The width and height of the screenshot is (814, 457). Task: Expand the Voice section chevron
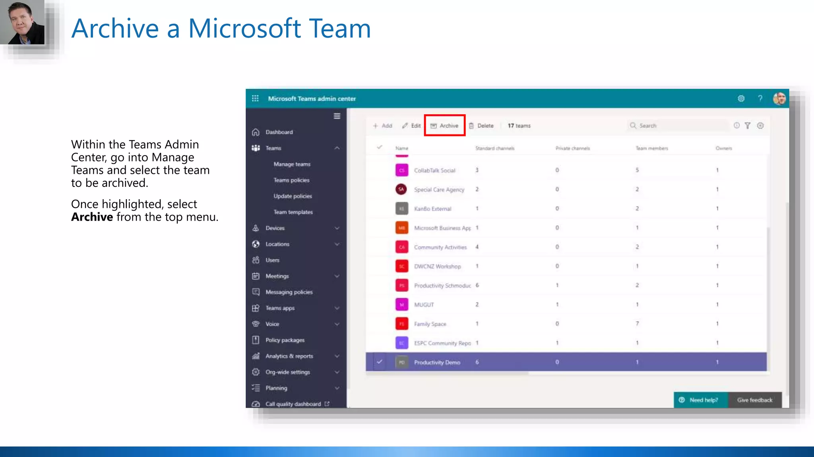point(337,324)
